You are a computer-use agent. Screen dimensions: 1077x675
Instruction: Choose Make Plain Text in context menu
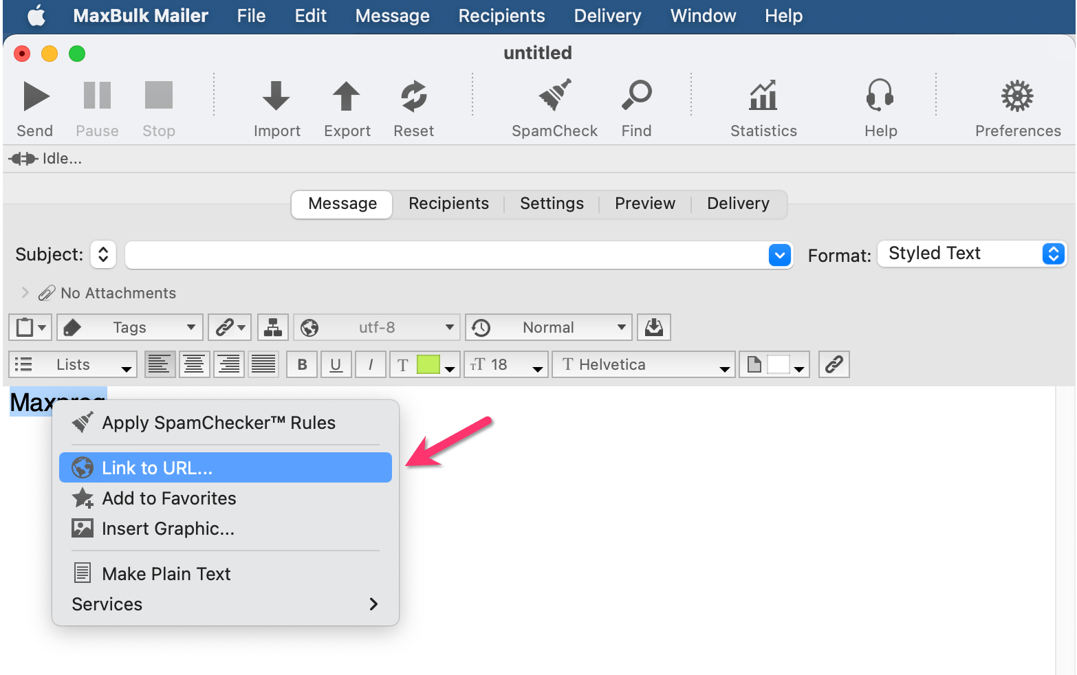pyautogui.click(x=226, y=574)
